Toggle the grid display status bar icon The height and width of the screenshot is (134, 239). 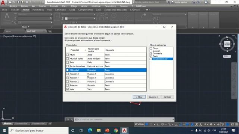point(147,124)
